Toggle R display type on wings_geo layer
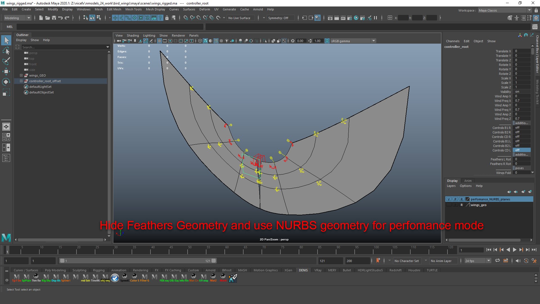The image size is (540, 304). (x=462, y=205)
